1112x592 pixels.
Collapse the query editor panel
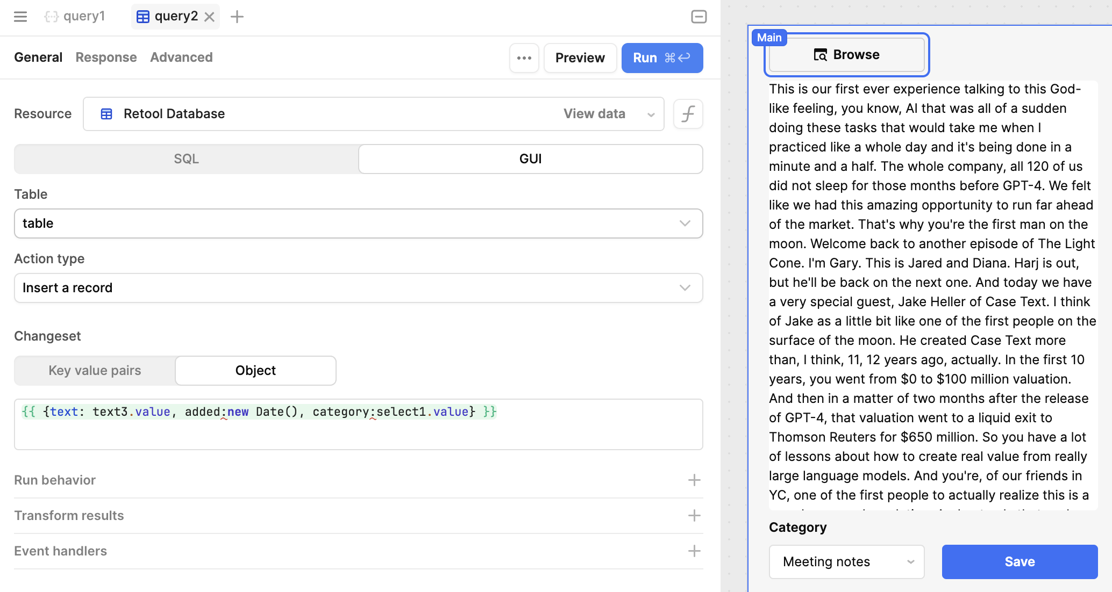(698, 17)
